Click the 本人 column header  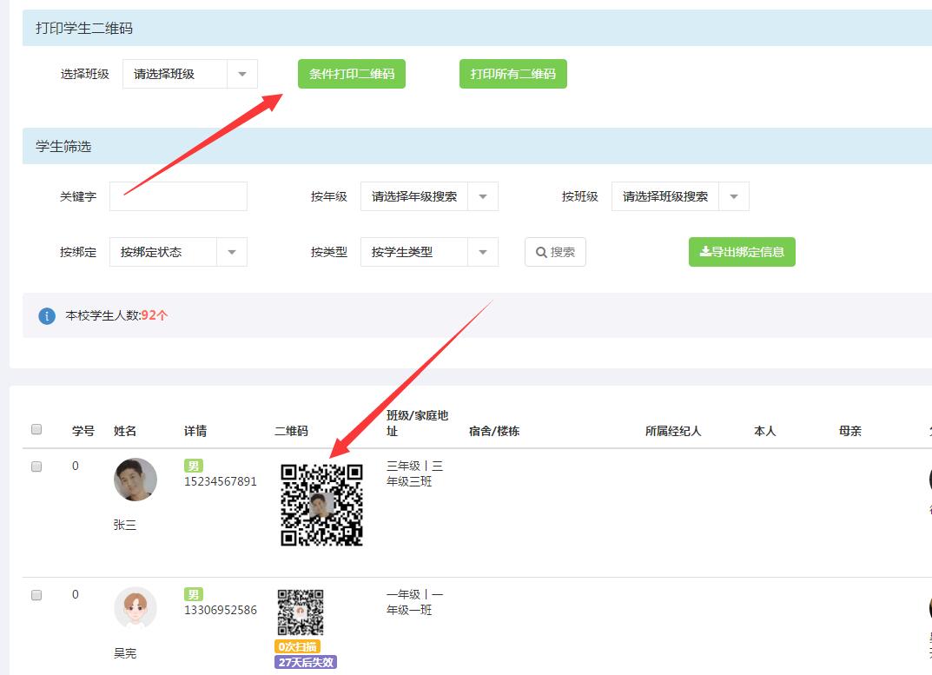765,431
